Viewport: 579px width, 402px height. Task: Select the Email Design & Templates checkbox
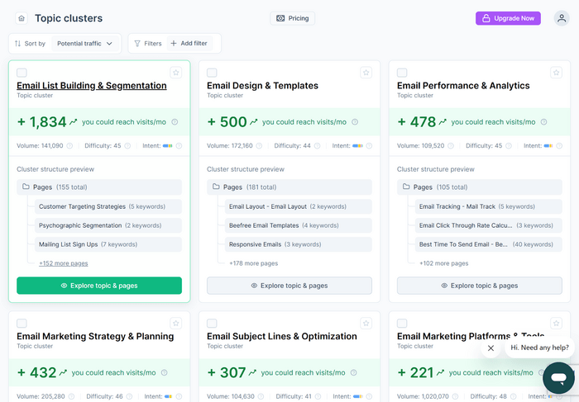pyautogui.click(x=213, y=73)
